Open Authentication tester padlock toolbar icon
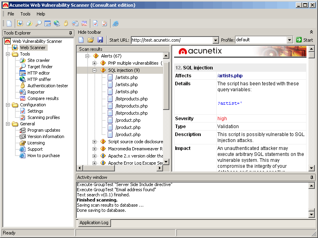 (66, 23)
